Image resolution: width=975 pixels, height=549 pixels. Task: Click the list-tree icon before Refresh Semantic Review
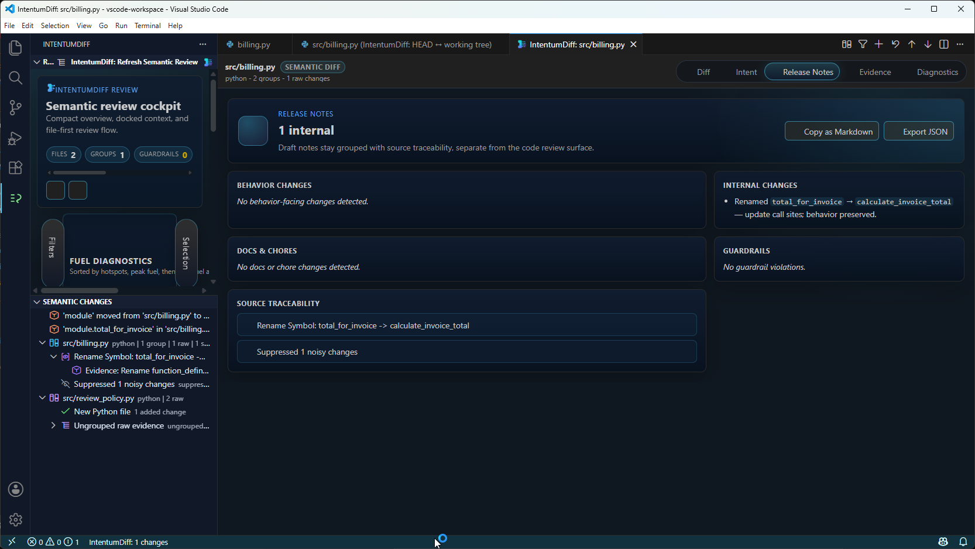[x=61, y=62]
